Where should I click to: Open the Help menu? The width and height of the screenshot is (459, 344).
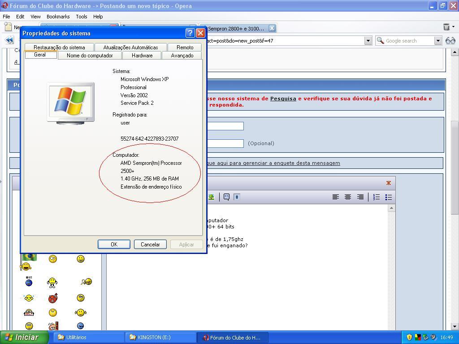pyautogui.click(x=98, y=17)
